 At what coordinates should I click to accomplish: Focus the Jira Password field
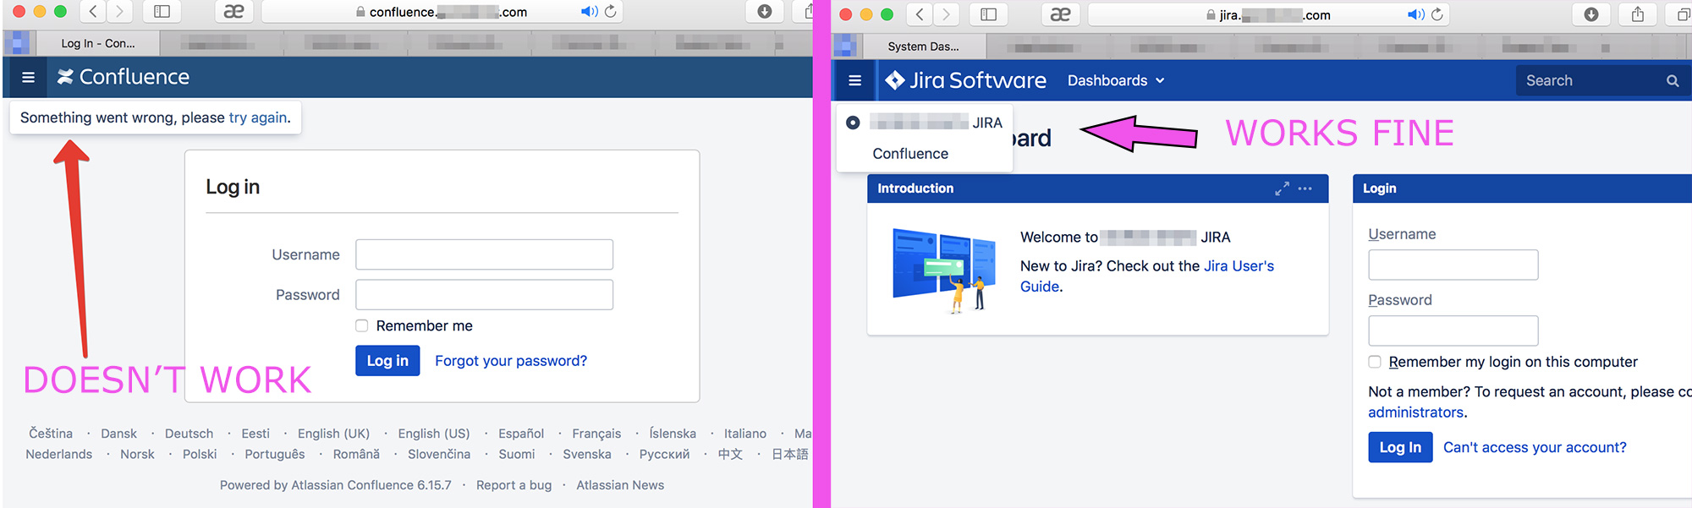(1453, 330)
